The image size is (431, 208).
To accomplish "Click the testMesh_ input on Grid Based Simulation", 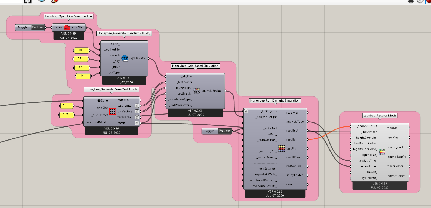I will click(x=185, y=93).
